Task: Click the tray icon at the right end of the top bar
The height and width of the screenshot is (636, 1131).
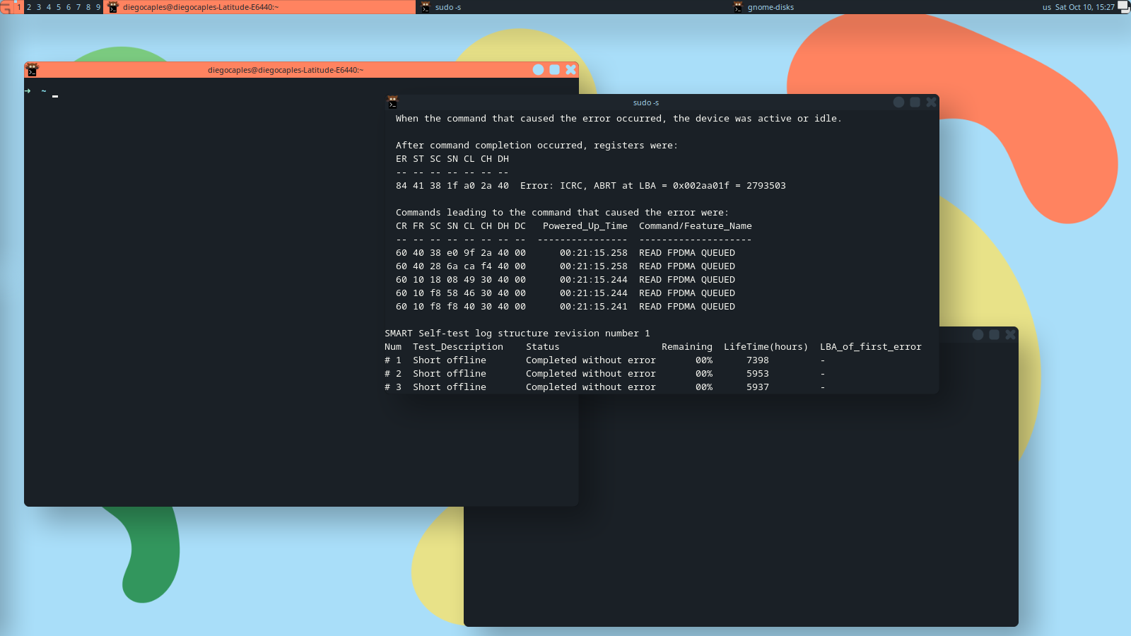Action: [x=1123, y=7]
